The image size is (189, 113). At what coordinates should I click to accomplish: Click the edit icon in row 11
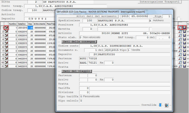[6, 66]
